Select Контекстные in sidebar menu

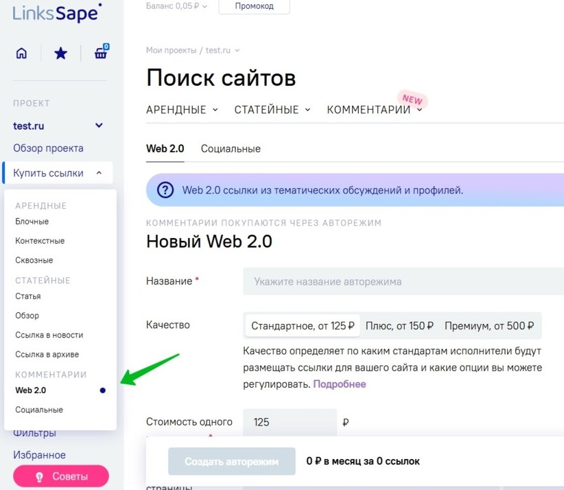[40, 241]
